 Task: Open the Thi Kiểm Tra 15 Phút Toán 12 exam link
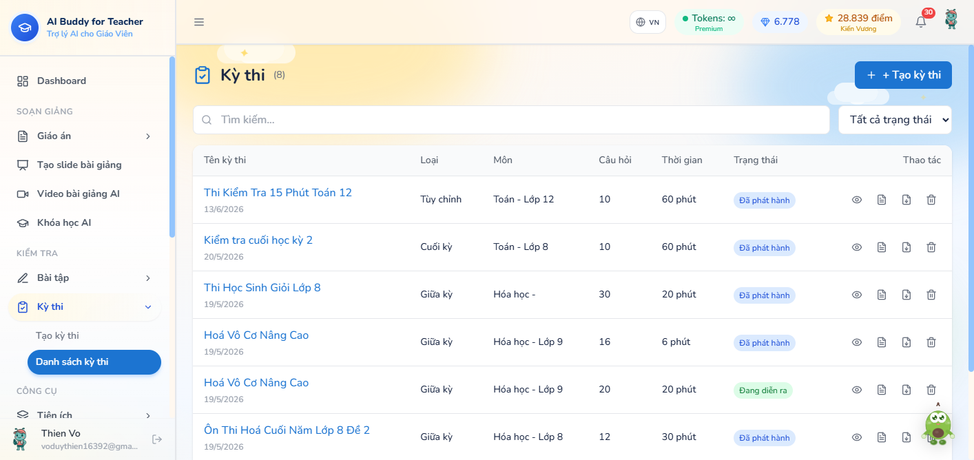278,193
